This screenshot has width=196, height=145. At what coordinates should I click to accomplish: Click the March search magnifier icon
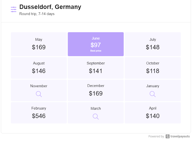pyautogui.click(x=96, y=117)
